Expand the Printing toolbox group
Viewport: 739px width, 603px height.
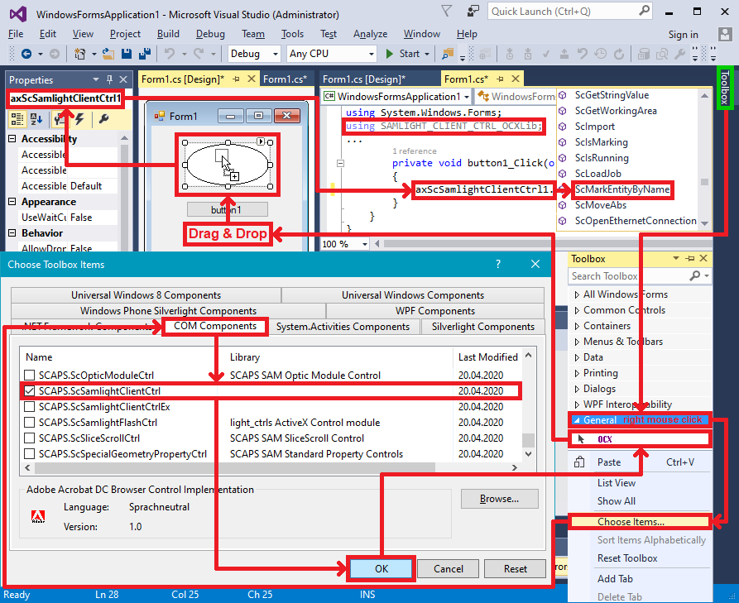click(x=577, y=373)
